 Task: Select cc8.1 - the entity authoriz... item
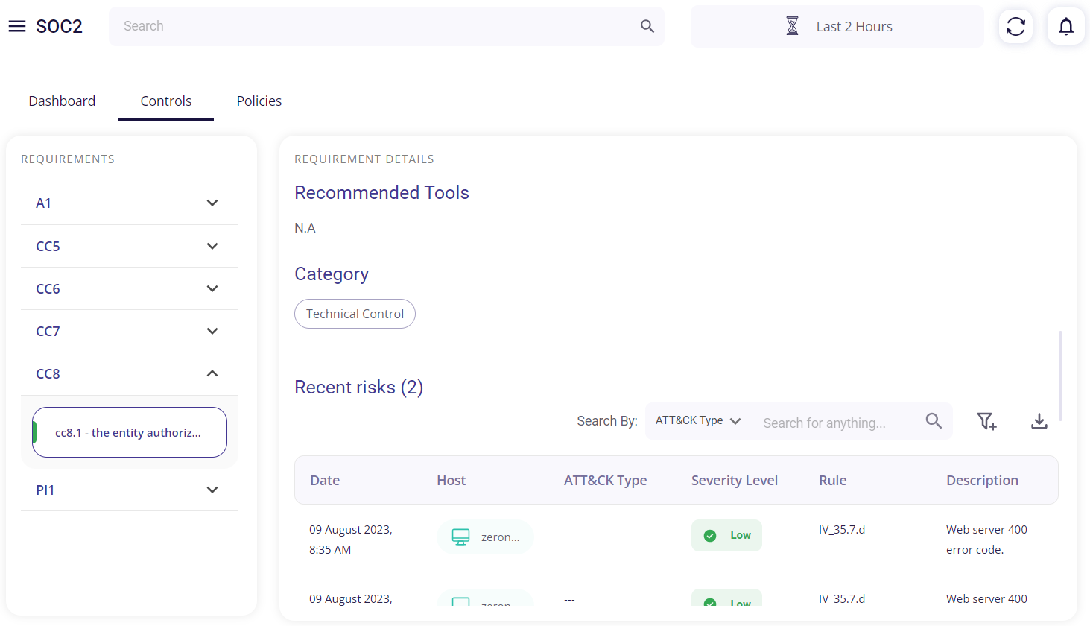coord(130,432)
